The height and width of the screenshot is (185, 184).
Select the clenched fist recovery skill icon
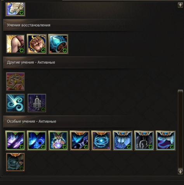point(37,44)
